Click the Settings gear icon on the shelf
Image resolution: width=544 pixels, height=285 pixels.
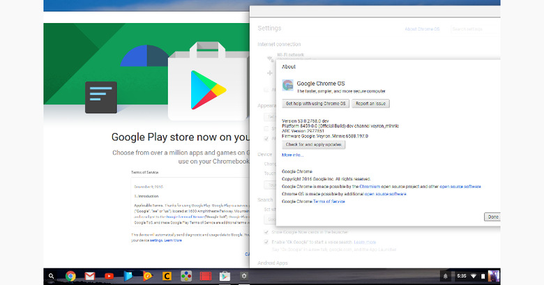point(244,276)
